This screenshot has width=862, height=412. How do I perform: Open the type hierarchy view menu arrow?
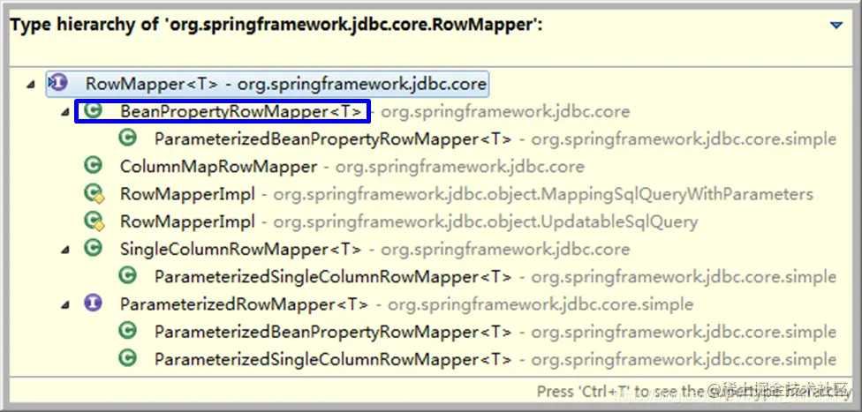(836, 26)
